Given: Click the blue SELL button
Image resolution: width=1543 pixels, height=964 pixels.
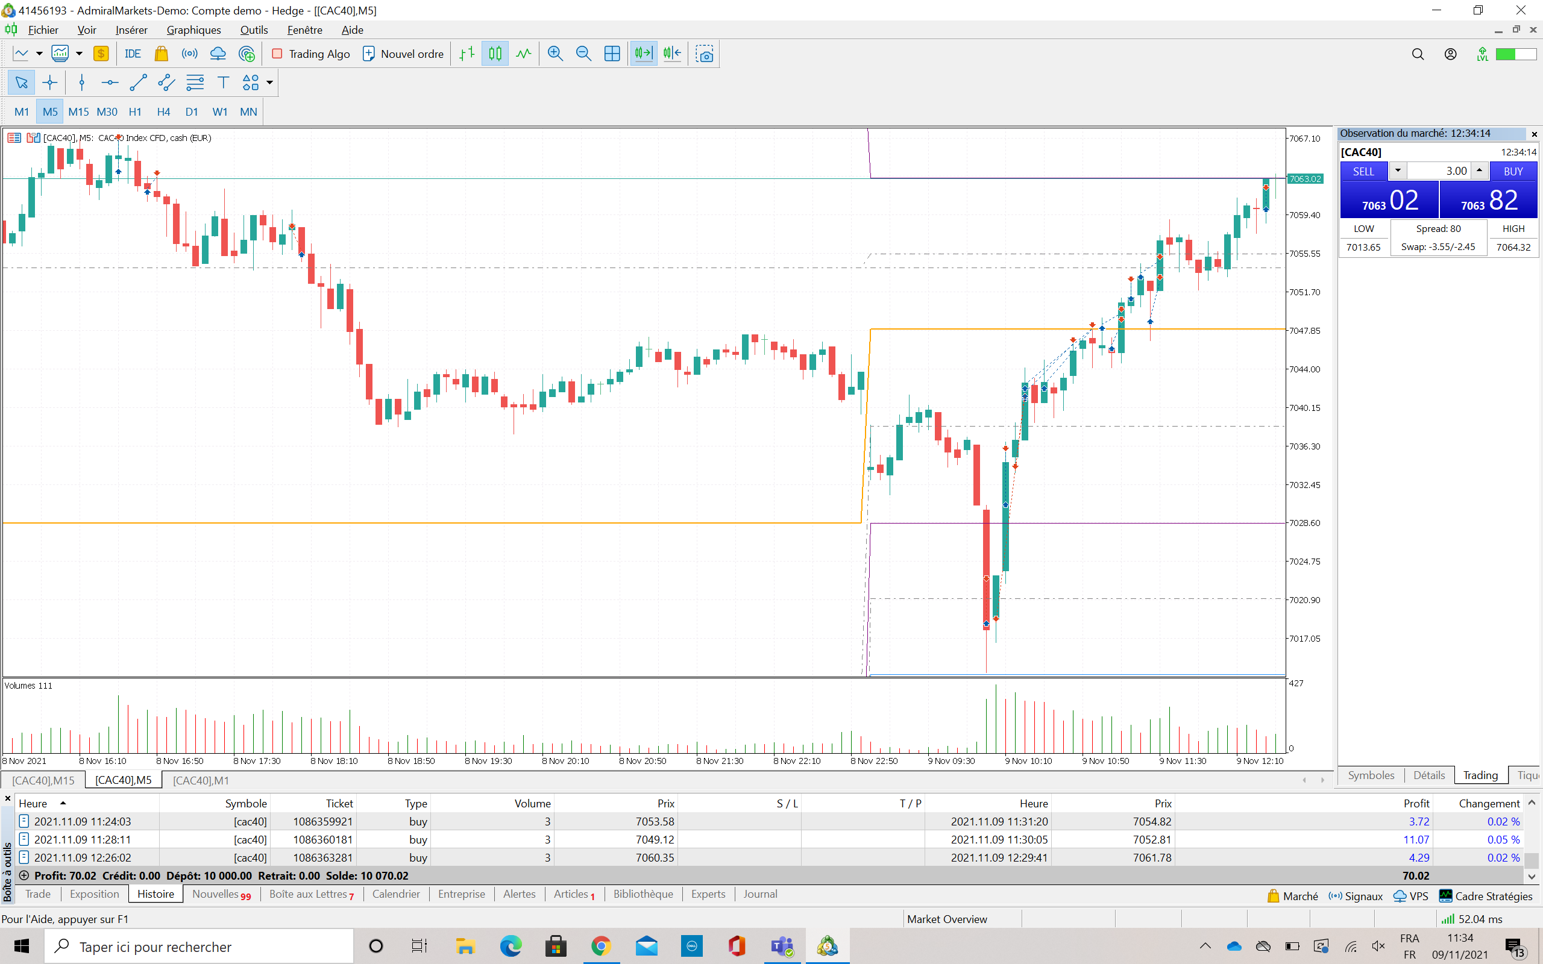Looking at the screenshot, I should 1363,172.
